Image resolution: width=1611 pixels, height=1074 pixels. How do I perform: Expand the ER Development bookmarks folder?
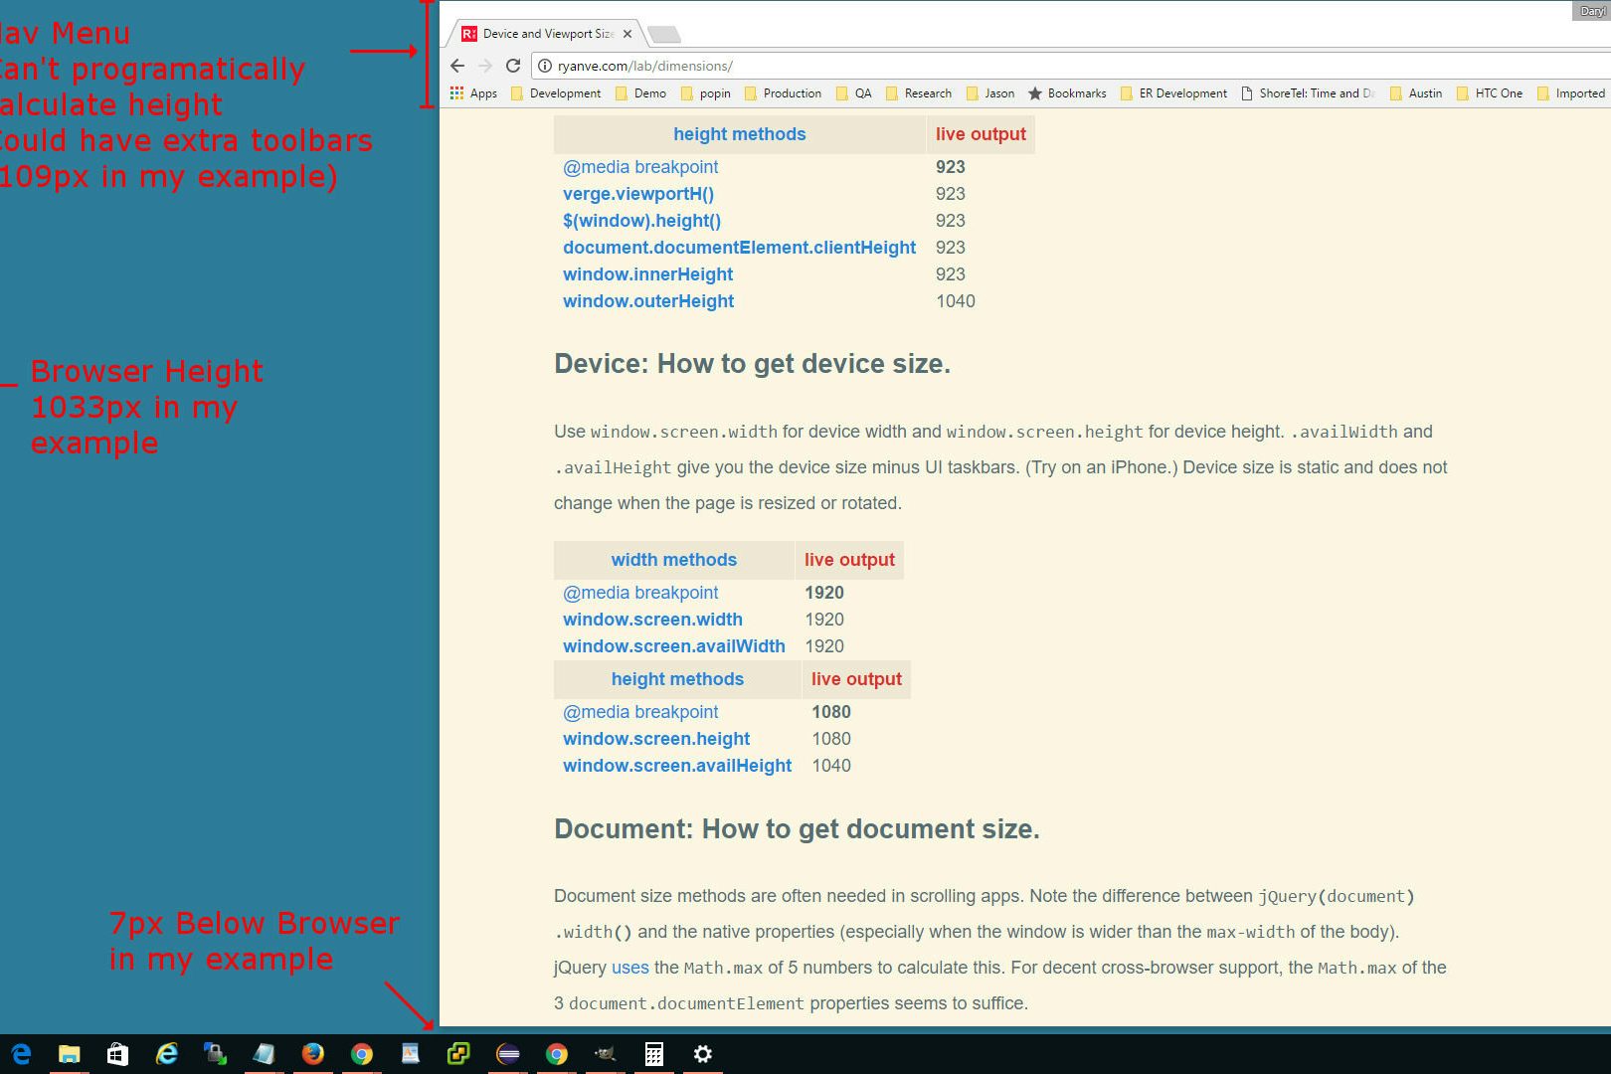click(x=1173, y=93)
